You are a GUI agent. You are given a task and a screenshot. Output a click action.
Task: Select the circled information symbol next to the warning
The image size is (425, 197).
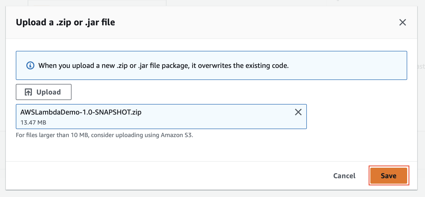pyautogui.click(x=30, y=65)
